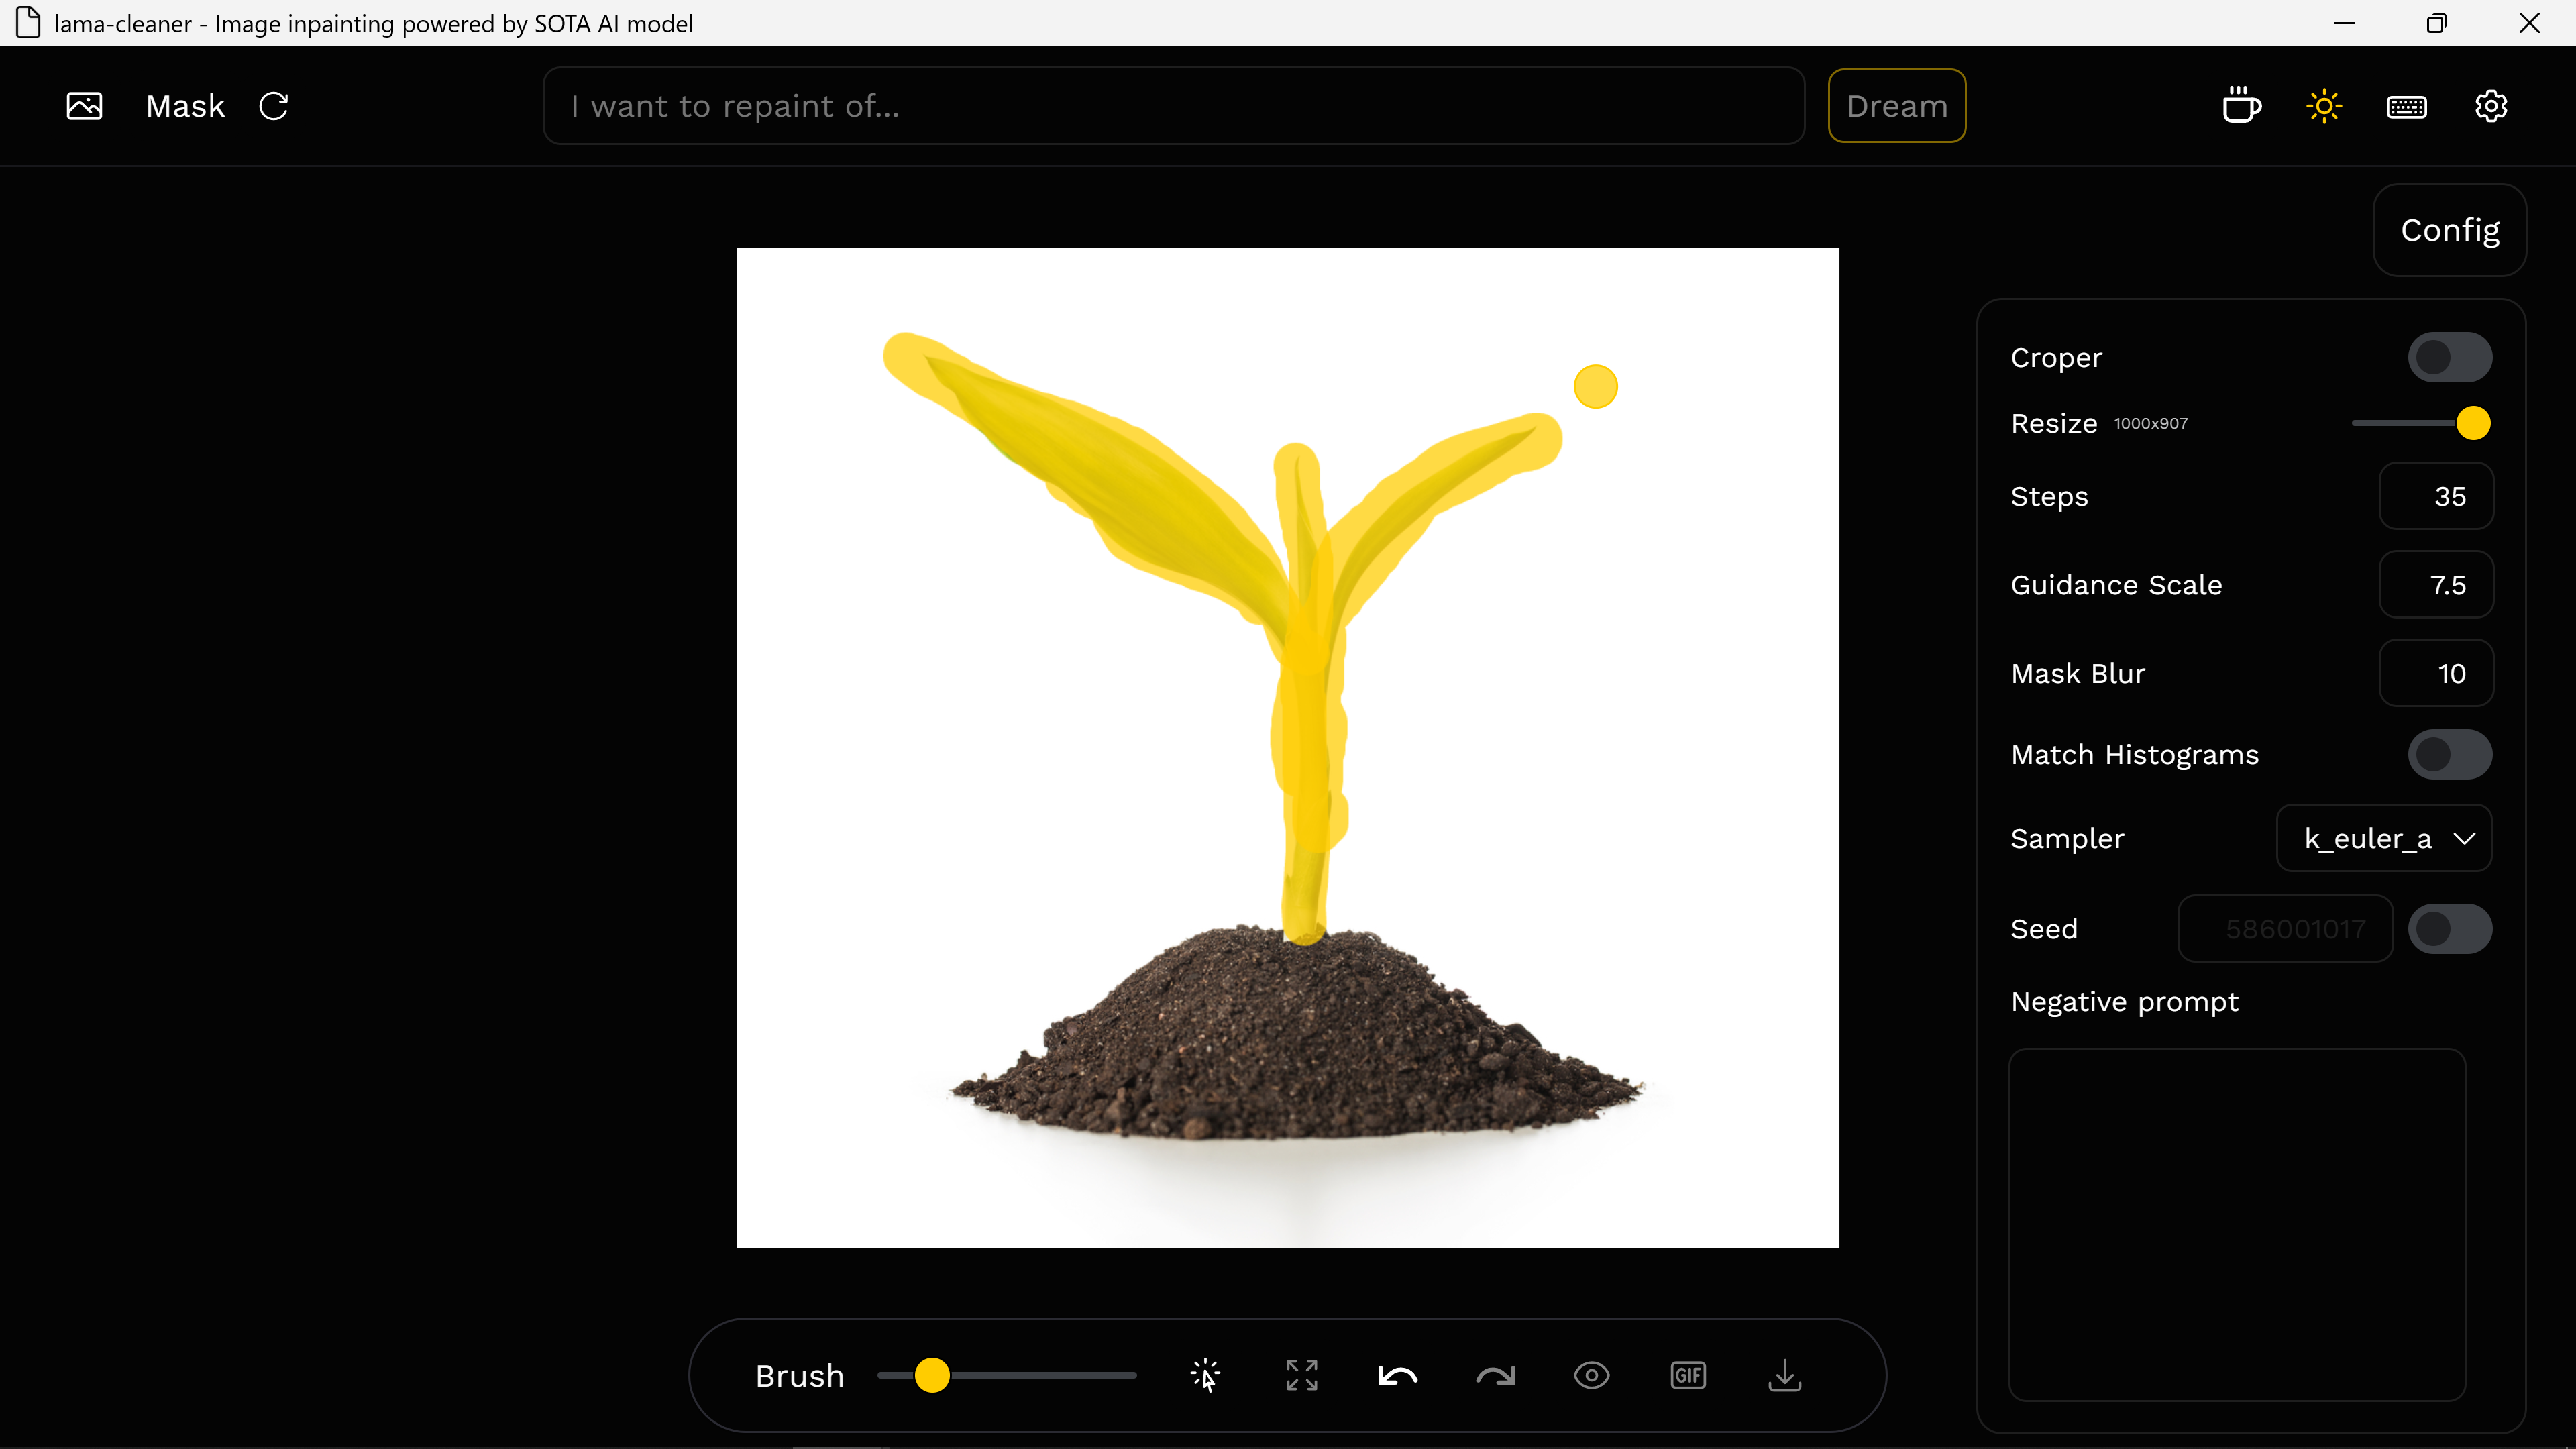The width and height of the screenshot is (2576, 1449).
Task: Edit the Steps value field
Action: click(x=2435, y=496)
